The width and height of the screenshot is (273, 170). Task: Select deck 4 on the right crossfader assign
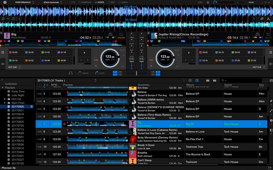[x=158, y=75]
